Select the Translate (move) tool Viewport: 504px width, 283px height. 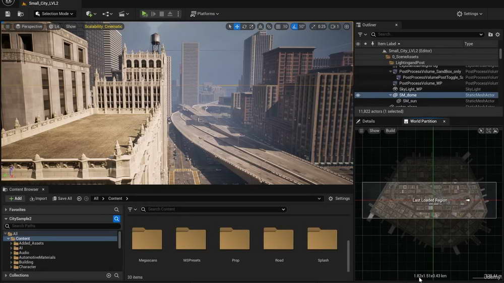[x=237, y=27]
